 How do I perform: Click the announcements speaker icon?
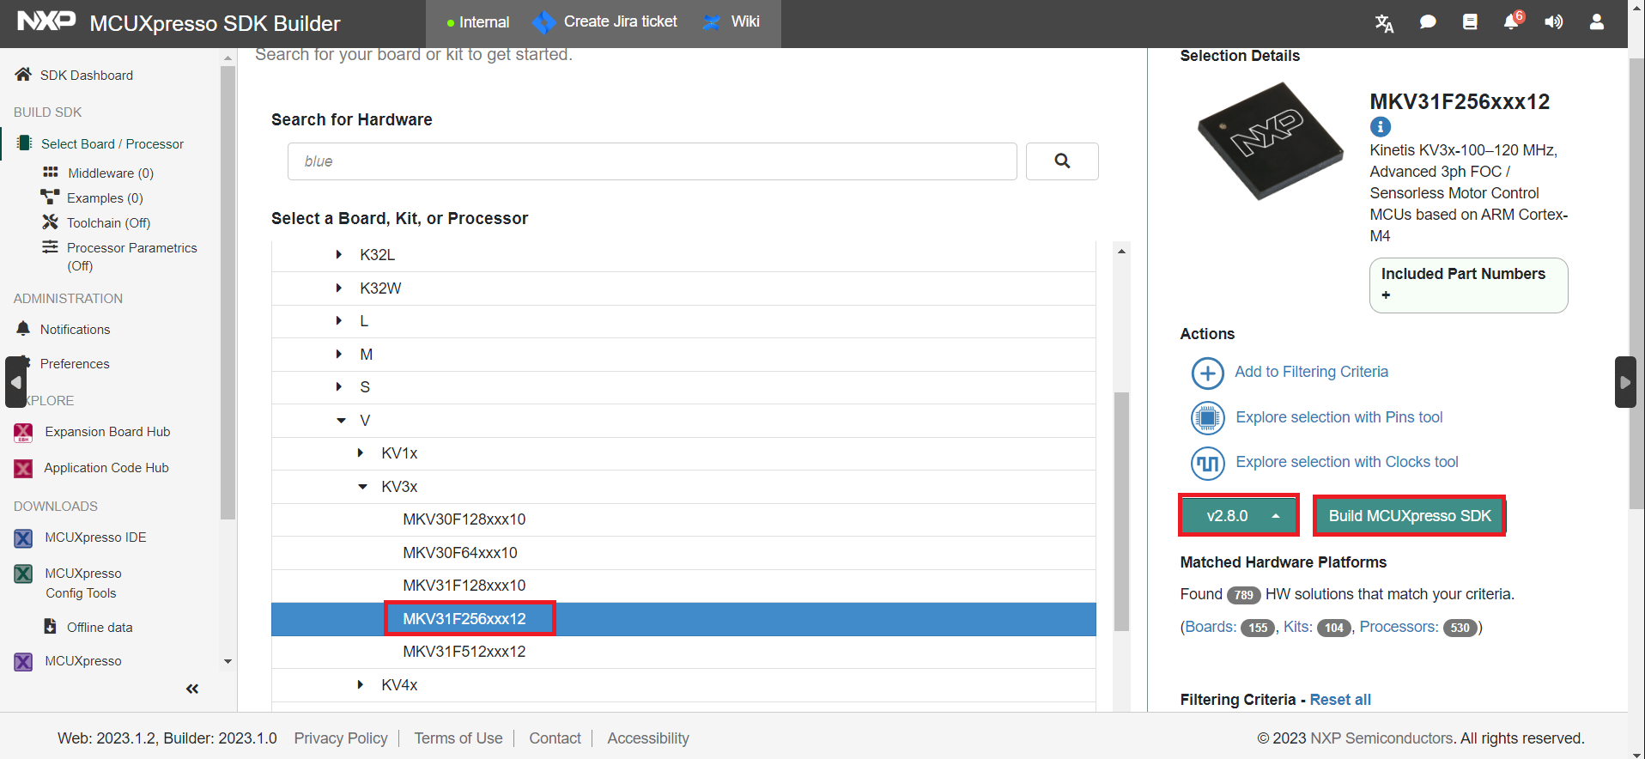(x=1554, y=22)
